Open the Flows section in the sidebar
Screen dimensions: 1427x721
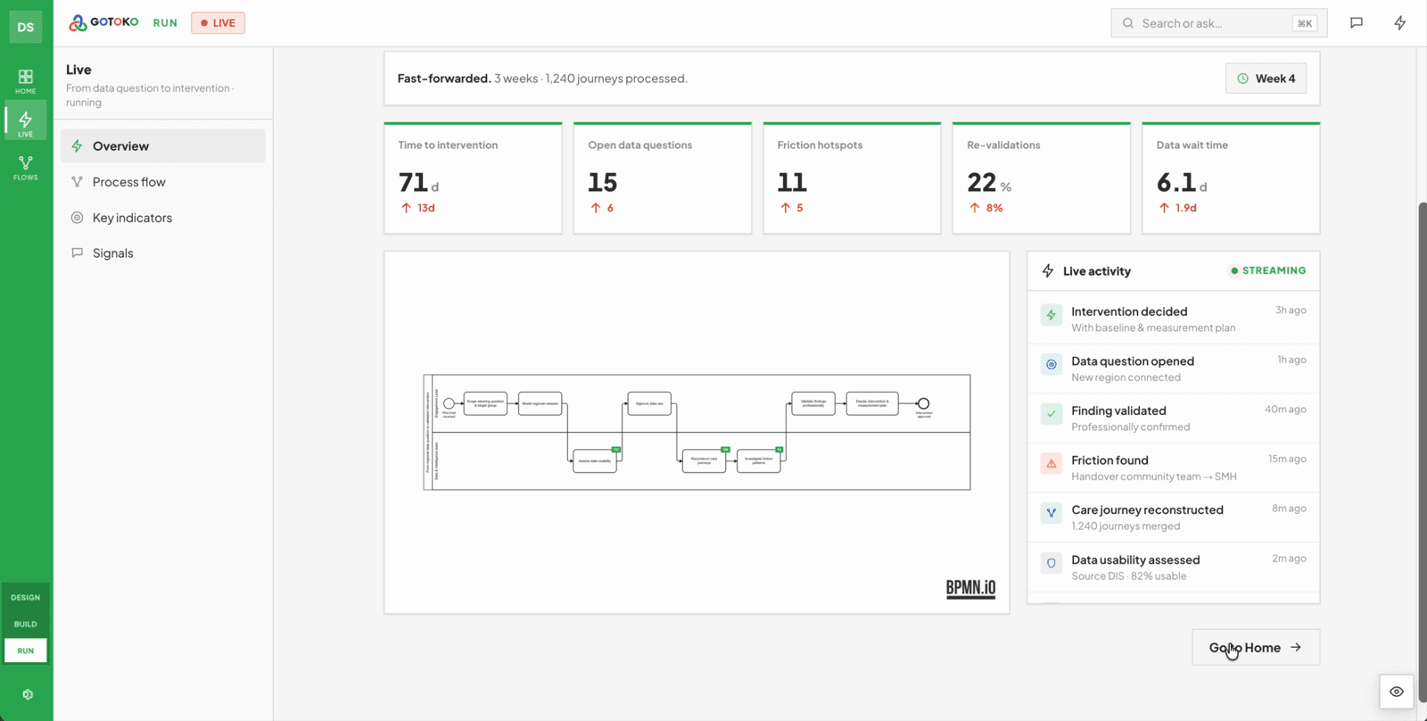coord(26,167)
